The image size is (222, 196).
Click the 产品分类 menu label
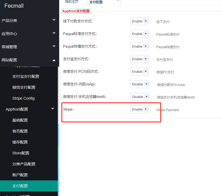tap(9, 21)
